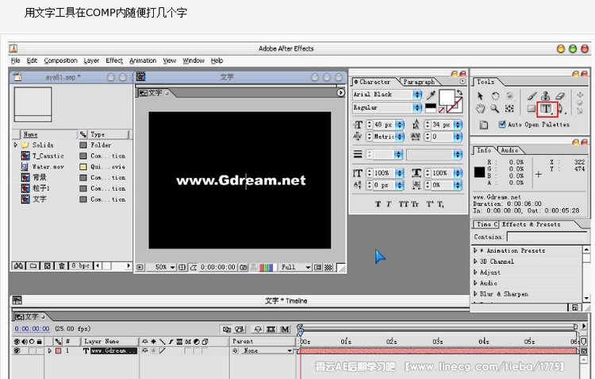Screen dimensions: 595x379
Task: Expand the www.Gdream layer properties triangle
Action: [49, 350]
